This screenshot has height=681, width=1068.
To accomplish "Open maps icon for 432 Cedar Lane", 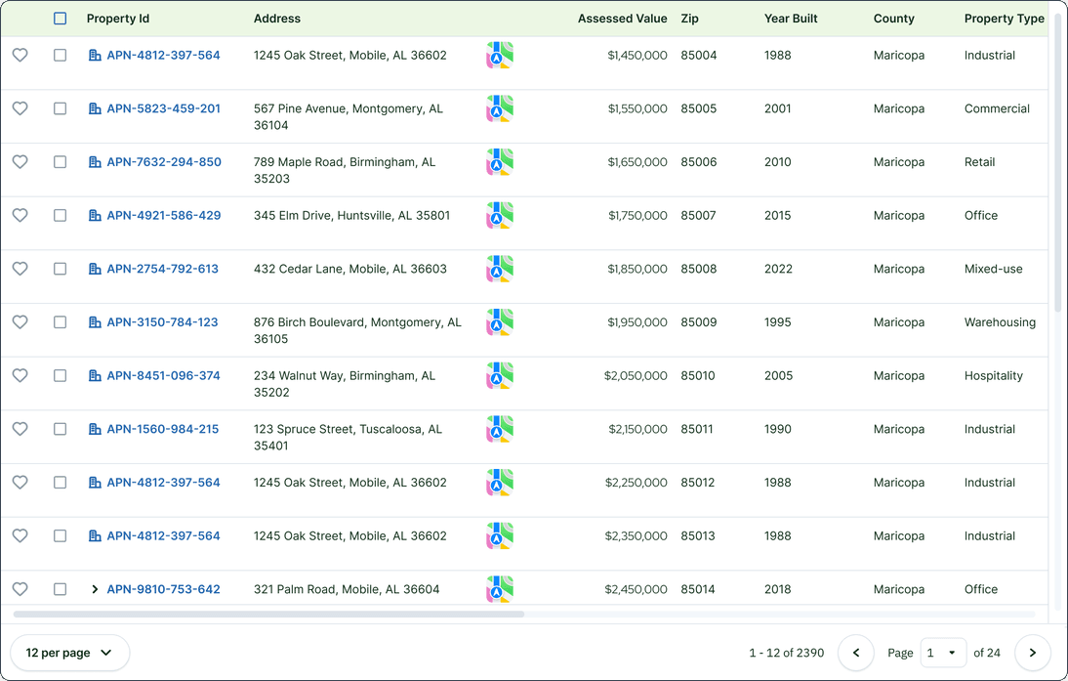I will click(x=499, y=269).
